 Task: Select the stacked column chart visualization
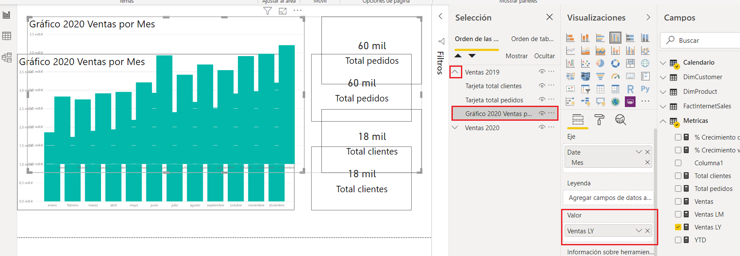(x=585, y=38)
